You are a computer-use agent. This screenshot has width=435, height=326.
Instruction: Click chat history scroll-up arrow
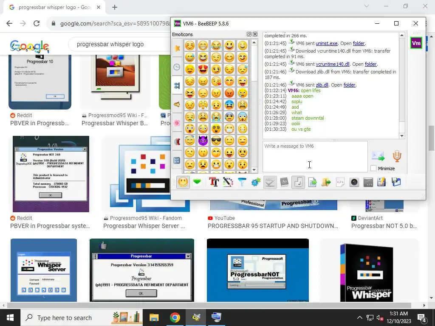[402, 35]
